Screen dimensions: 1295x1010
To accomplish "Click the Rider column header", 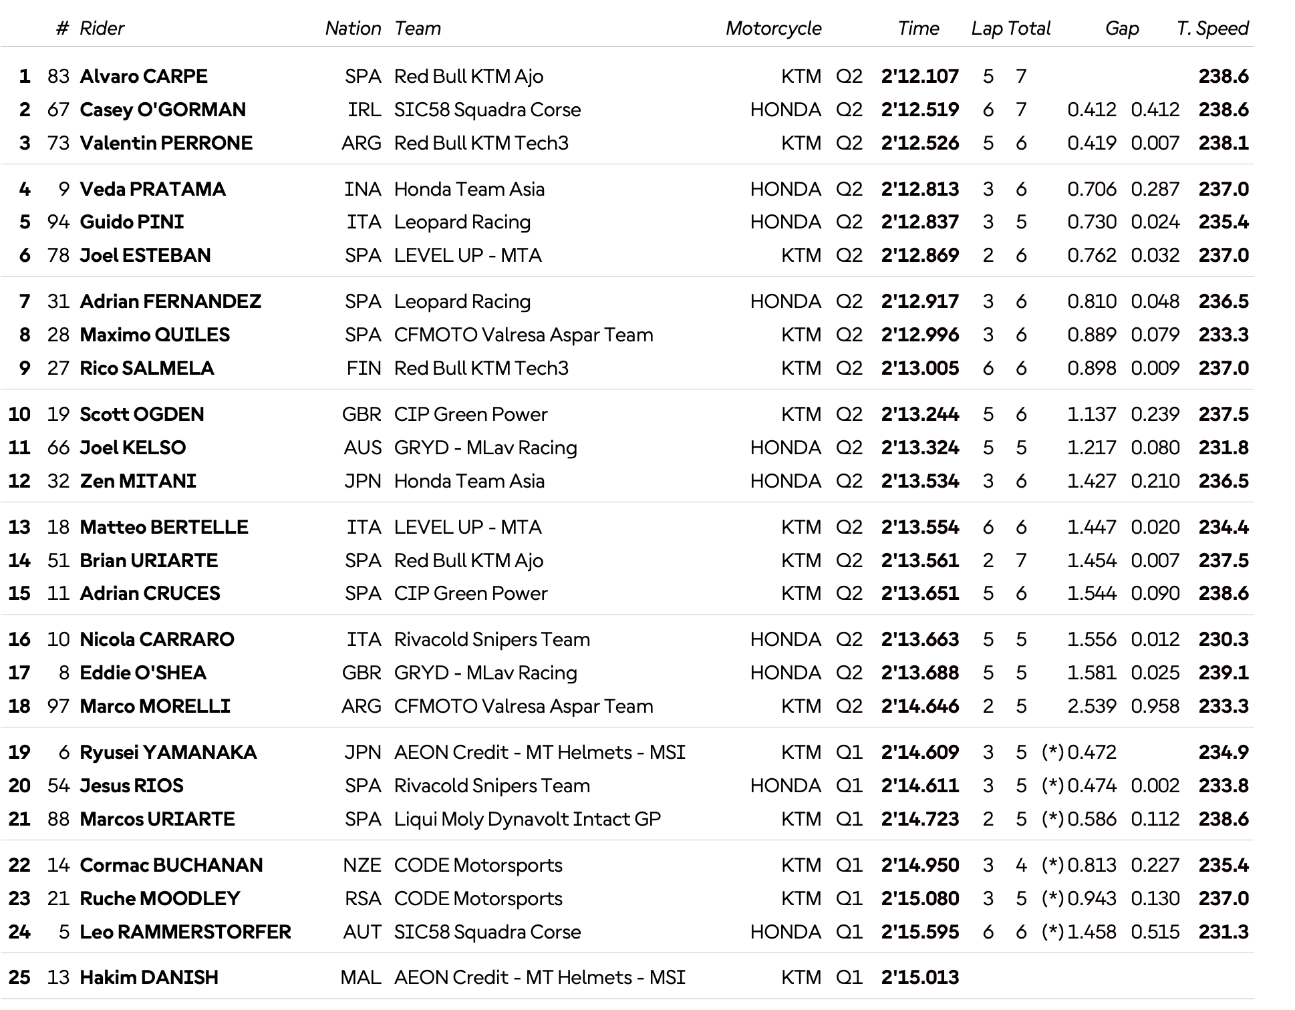I will coord(102,28).
